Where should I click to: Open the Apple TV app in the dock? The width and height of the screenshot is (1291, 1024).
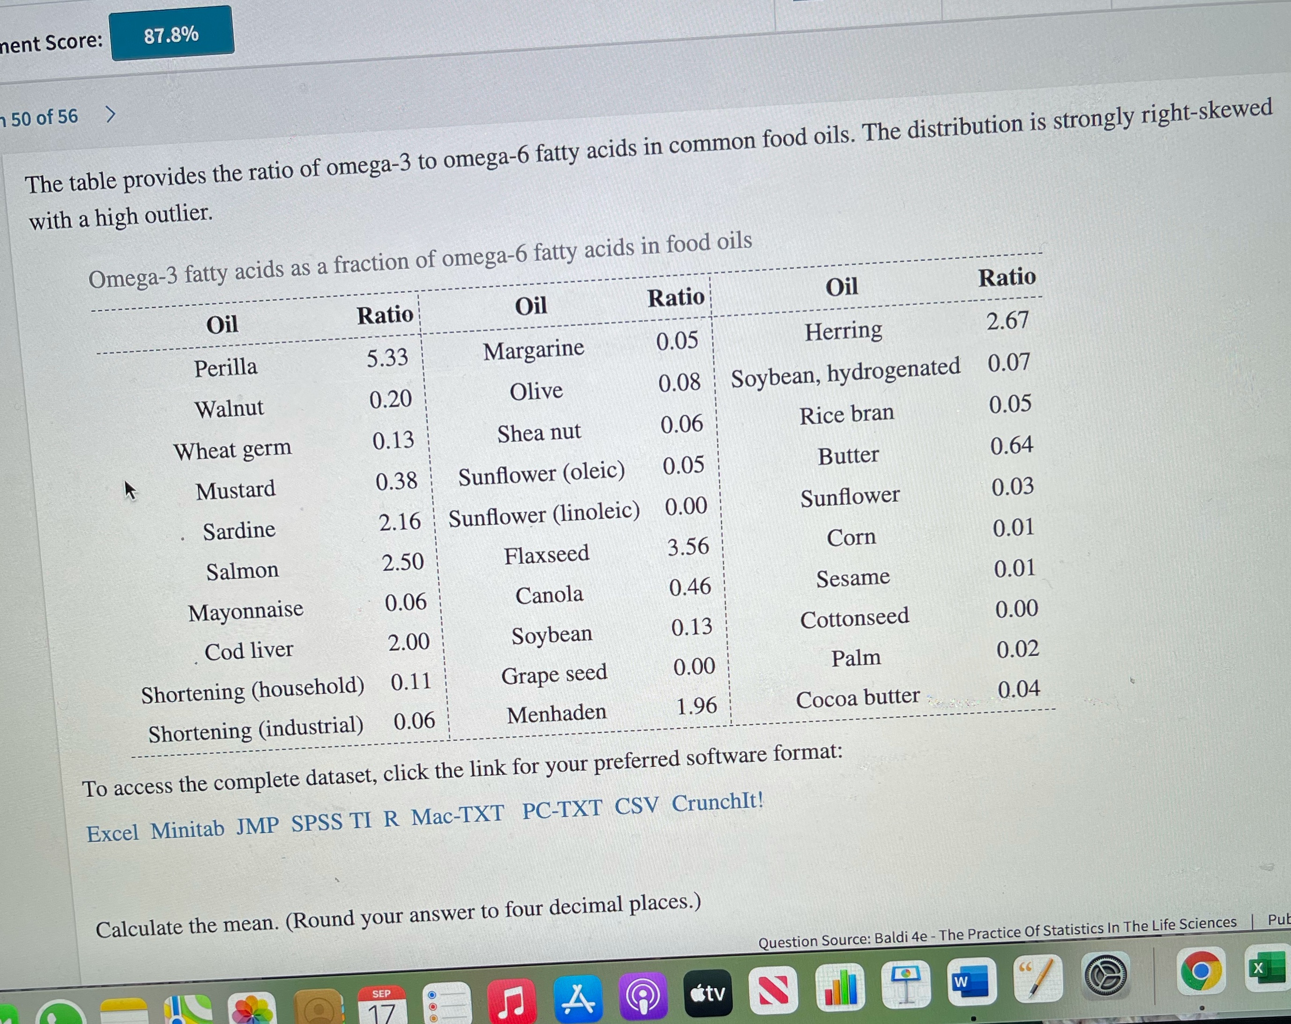pyautogui.click(x=708, y=994)
